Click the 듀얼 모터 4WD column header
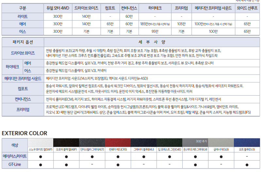The width and height of the screenshot is (261, 172). click(58, 8)
